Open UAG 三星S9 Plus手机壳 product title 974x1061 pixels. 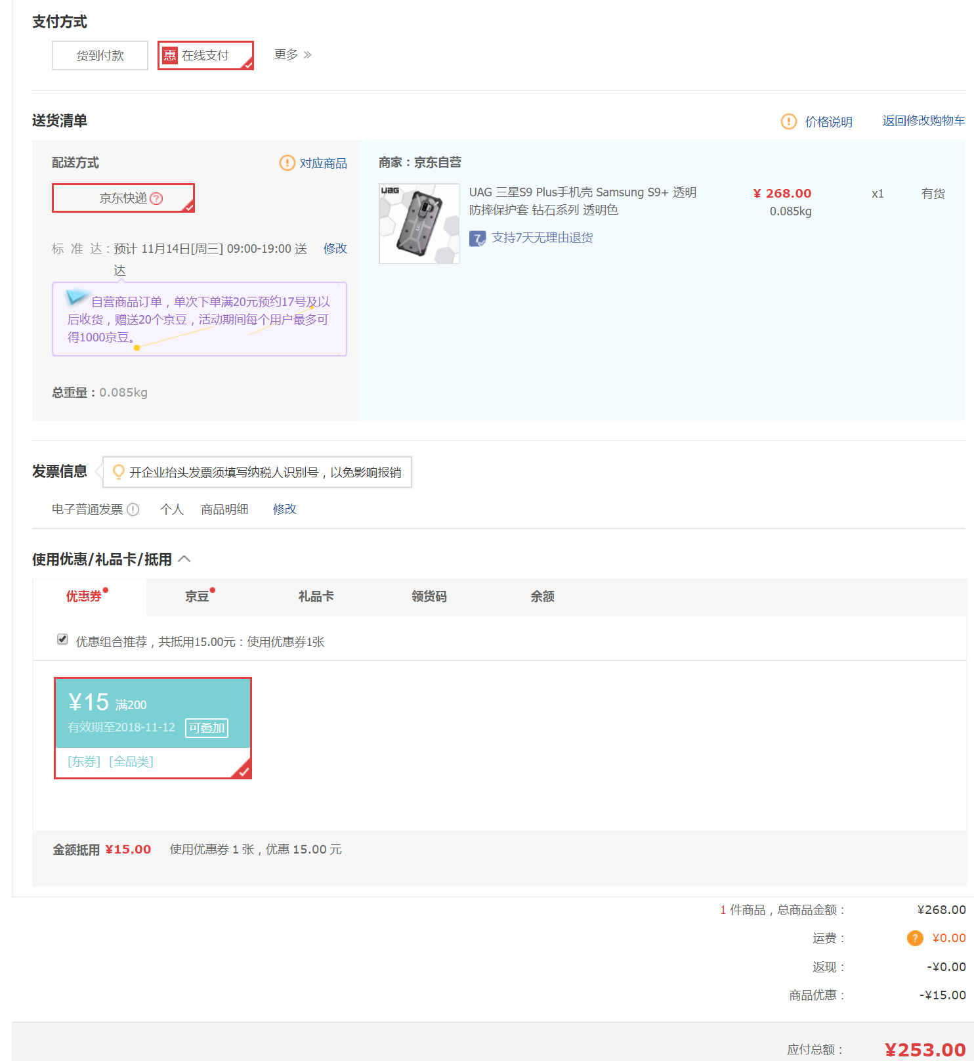[x=583, y=201]
